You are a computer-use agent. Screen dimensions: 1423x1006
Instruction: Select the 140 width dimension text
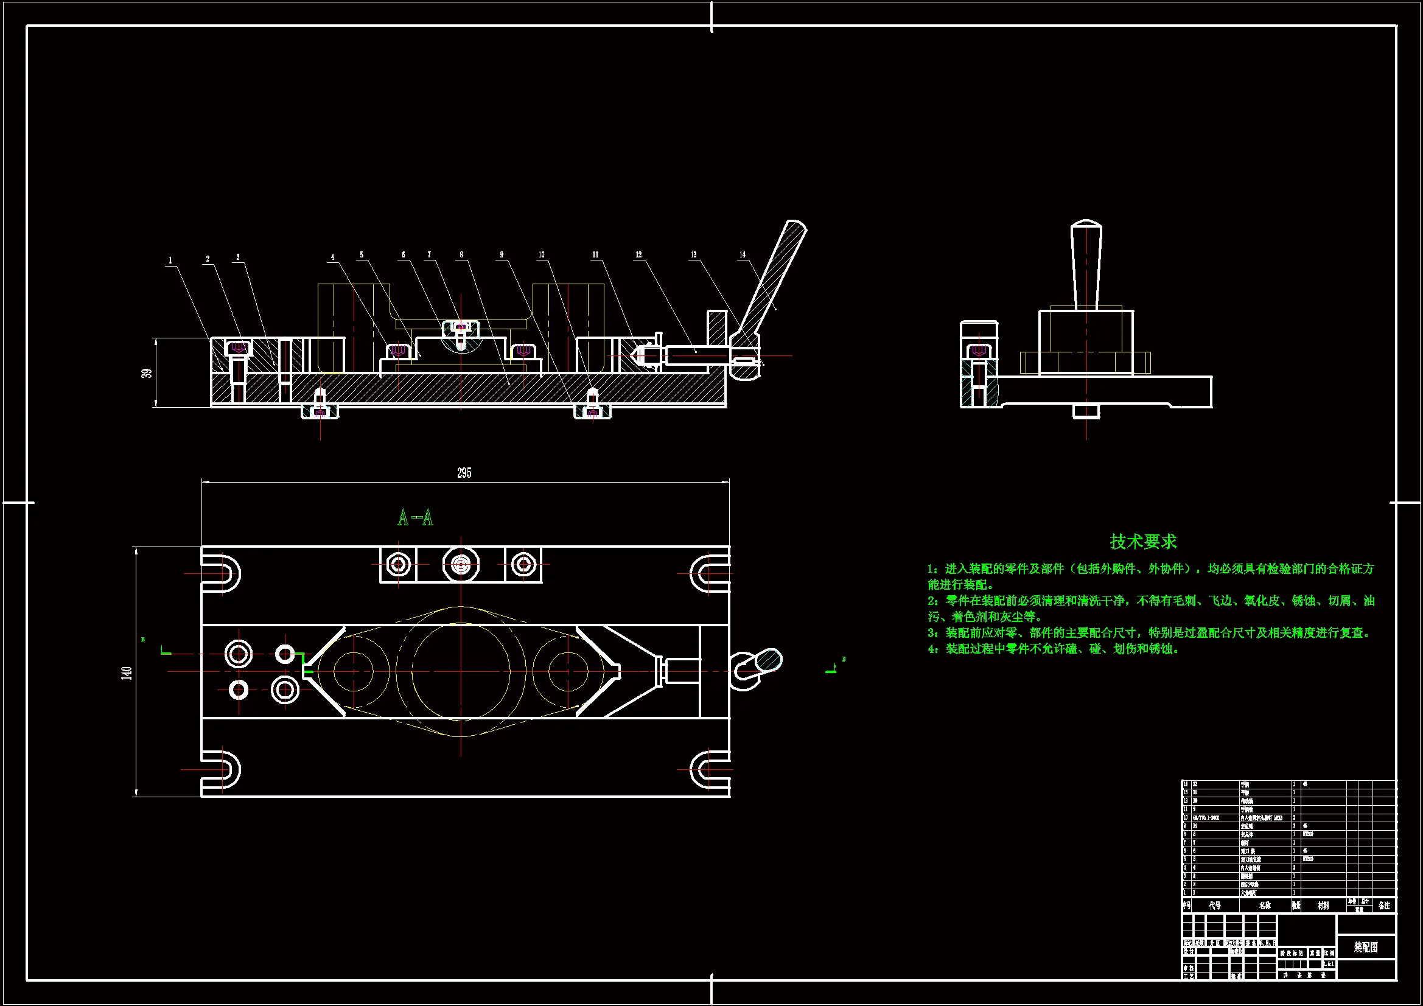pos(127,672)
